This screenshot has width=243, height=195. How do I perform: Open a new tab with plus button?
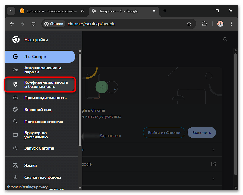point(165,11)
